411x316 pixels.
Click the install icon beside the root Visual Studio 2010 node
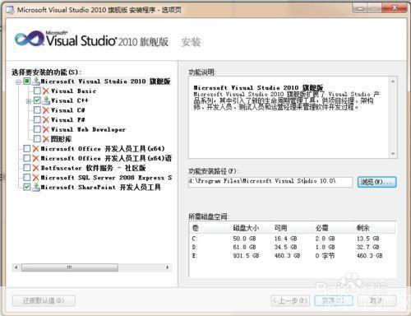(36, 81)
